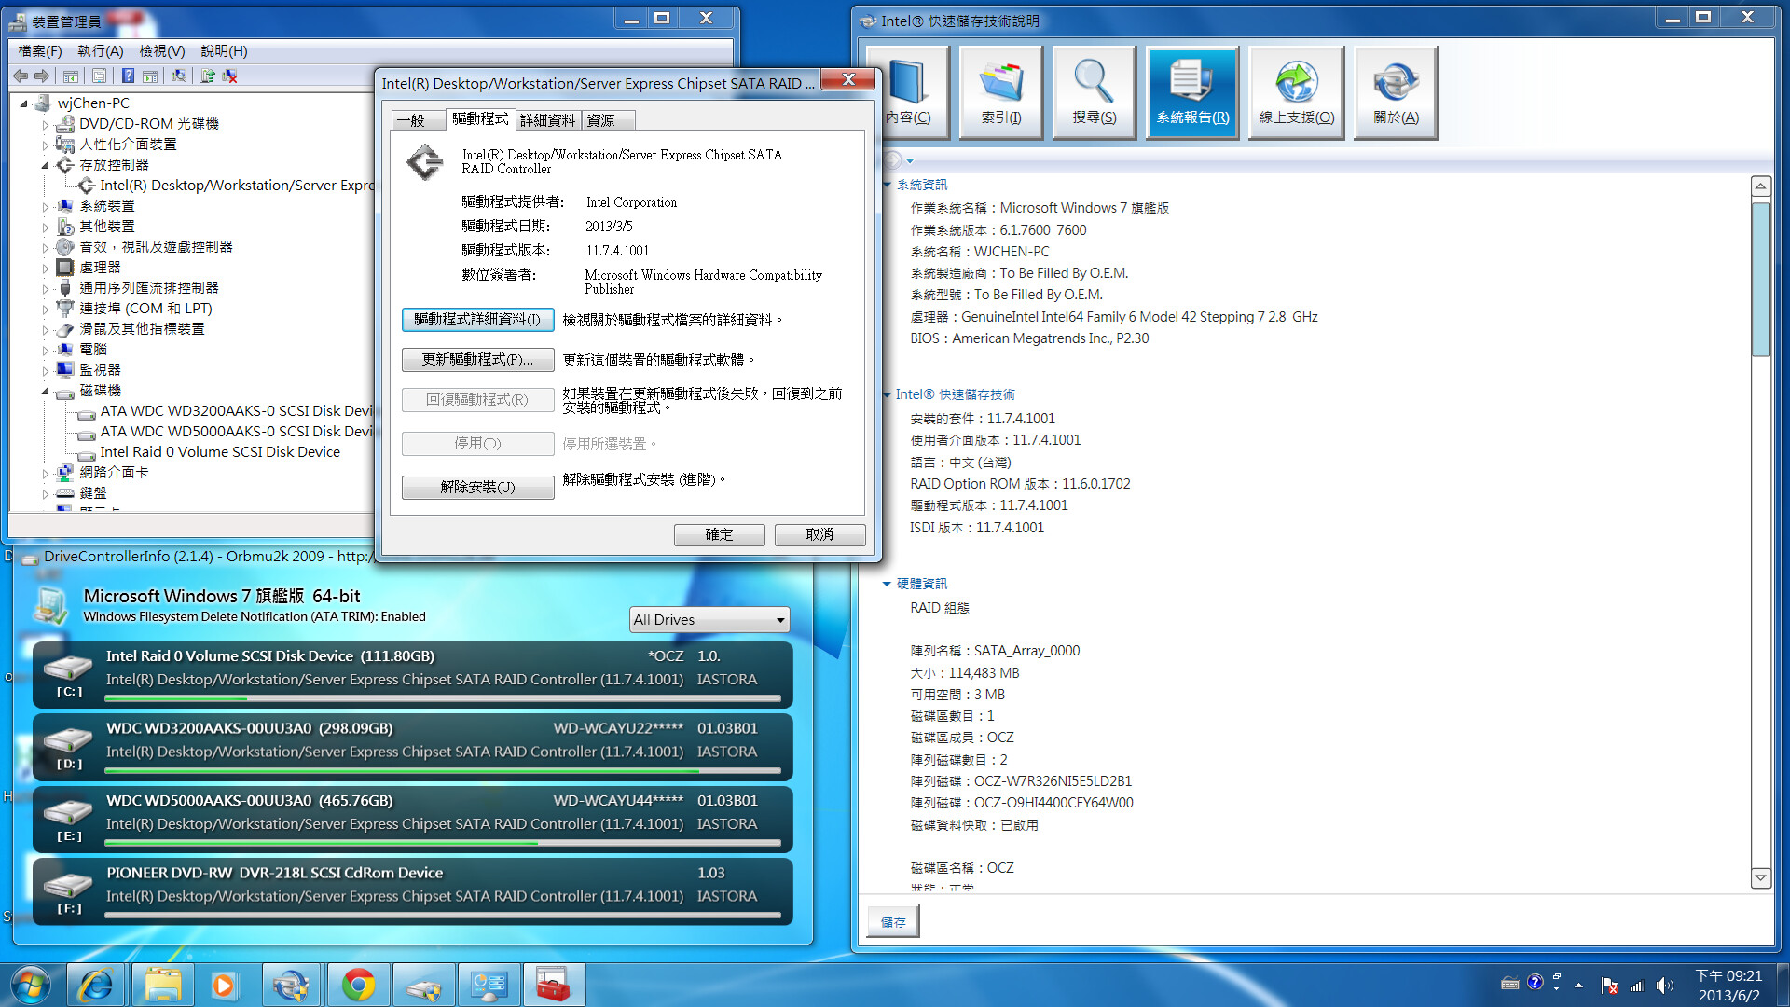Collapse the Intel® 快速儲存技術 section
Viewport: 1790px width, 1007px height.
tap(887, 394)
